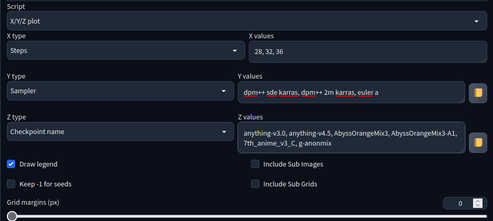Tick the Include Sub Grids checkbox
Image resolution: width=493 pixels, height=221 pixels.
pyautogui.click(x=255, y=184)
